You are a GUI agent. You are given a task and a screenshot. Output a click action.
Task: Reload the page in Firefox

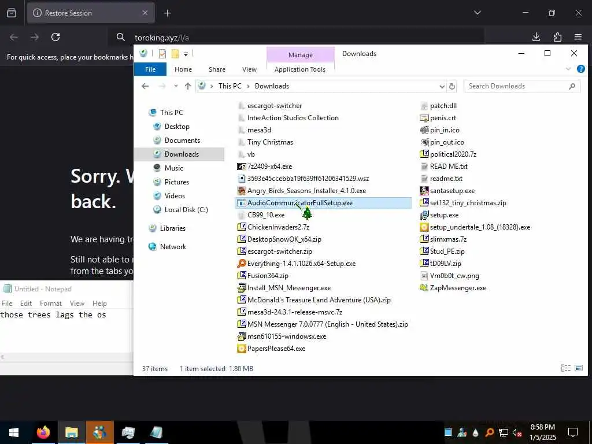click(55, 36)
